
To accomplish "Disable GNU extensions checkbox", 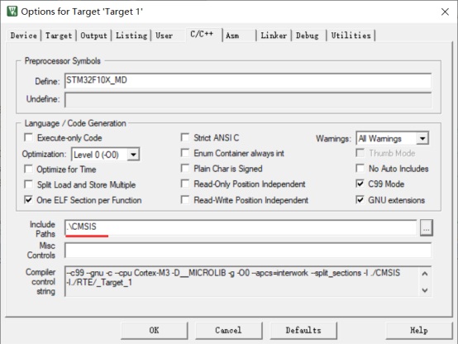I will click(x=360, y=200).
